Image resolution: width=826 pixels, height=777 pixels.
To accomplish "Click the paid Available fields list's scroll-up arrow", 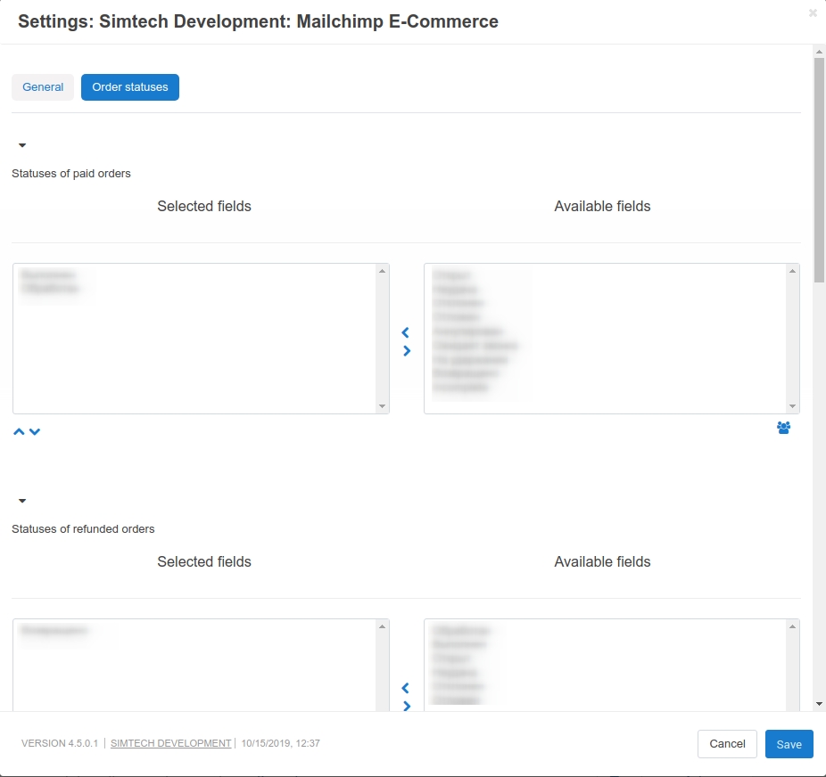I will point(792,271).
